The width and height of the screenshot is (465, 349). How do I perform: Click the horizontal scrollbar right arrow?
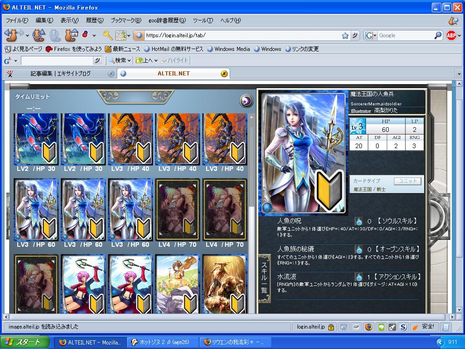(x=452, y=317)
